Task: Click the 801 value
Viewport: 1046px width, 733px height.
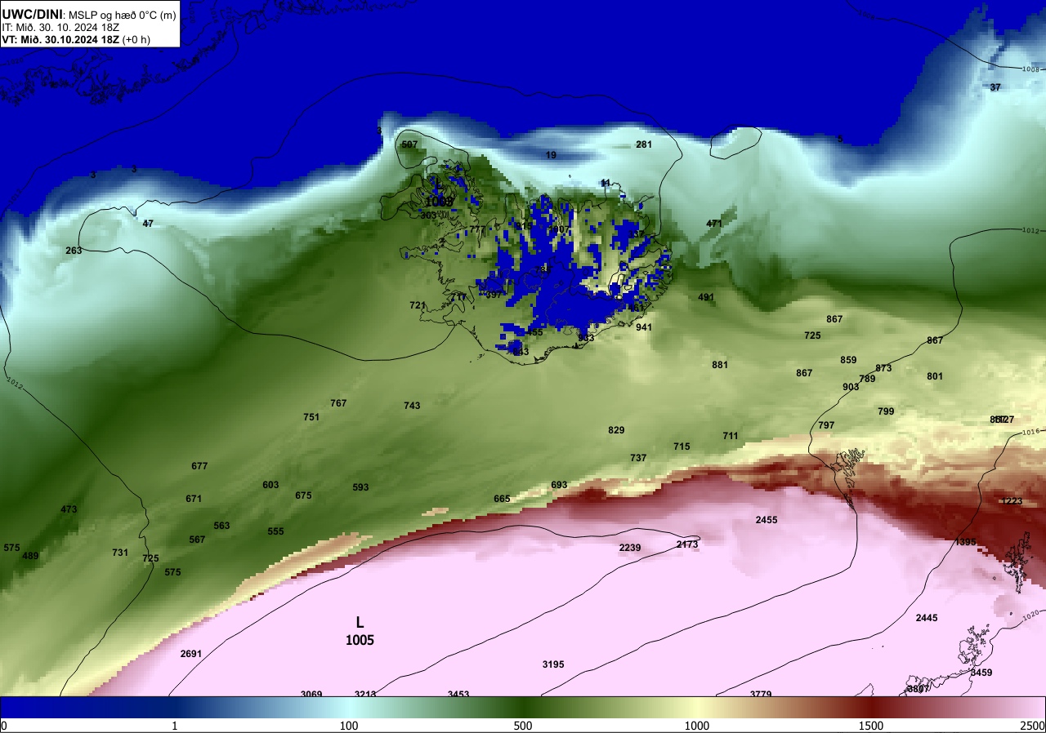Action: pos(935,376)
